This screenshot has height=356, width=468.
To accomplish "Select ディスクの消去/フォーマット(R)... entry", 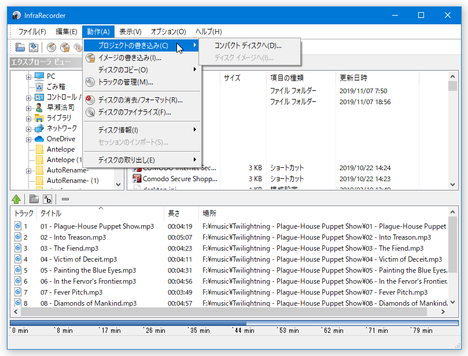I will (142, 100).
